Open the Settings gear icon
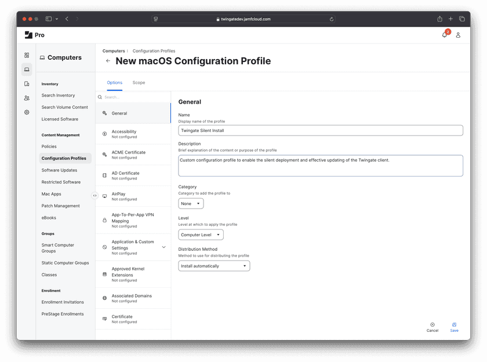 [27, 112]
